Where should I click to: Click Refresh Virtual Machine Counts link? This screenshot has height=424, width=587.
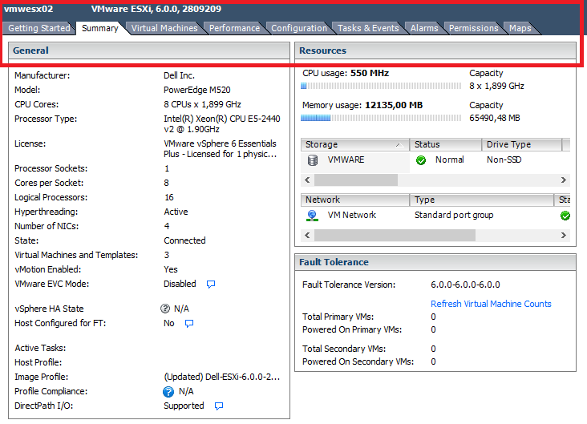coord(491,304)
